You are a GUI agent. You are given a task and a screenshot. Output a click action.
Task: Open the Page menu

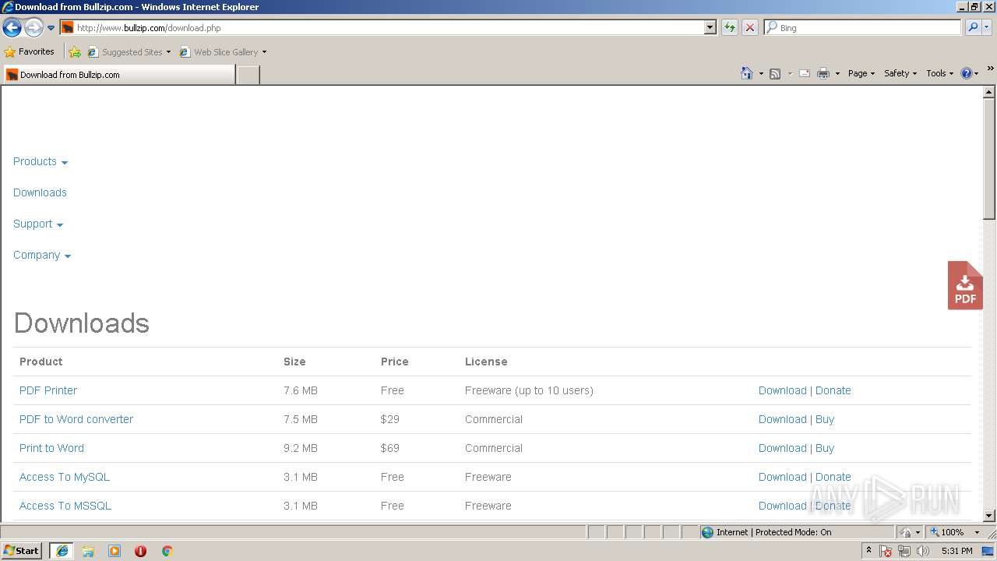point(861,73)
